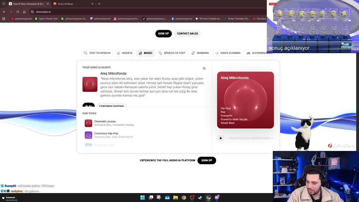
Task: Click the Cinematic scores red icon
Action: pos(88,123)
